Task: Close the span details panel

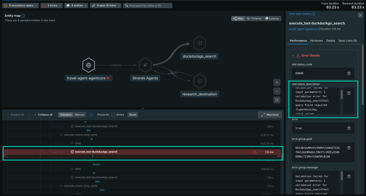Action: [x=360, y=15]
